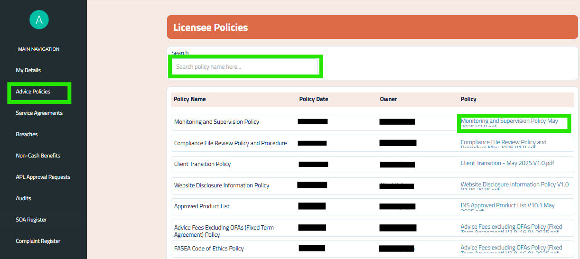
Task: Click the Policy Name column header
Action: [190, 99]
